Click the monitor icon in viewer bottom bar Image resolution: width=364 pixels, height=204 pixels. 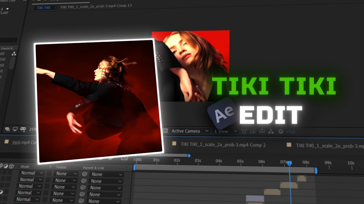[x=15, y=129]
